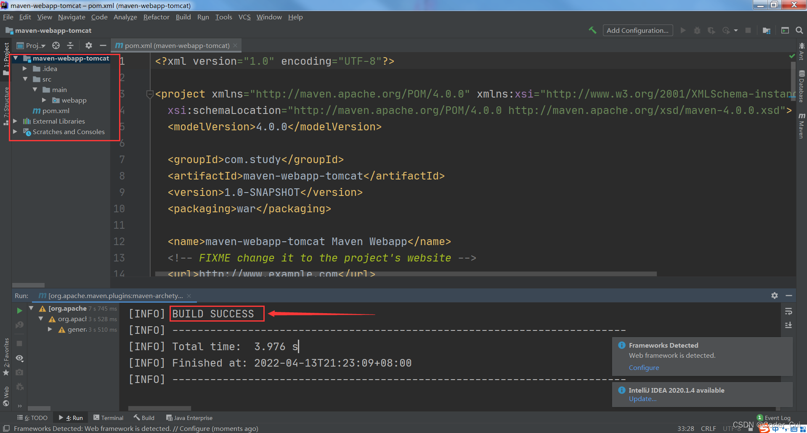Click the Debug bug icon in top toolbar

[x=697, y=30]
